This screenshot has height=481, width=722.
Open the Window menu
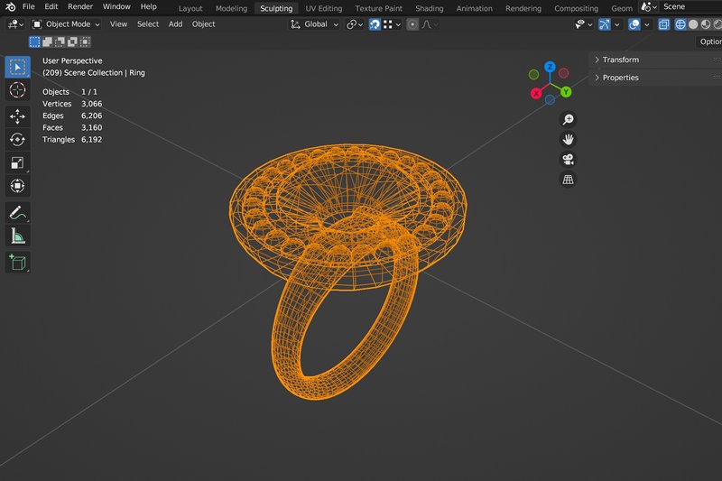tap(116, 7)
